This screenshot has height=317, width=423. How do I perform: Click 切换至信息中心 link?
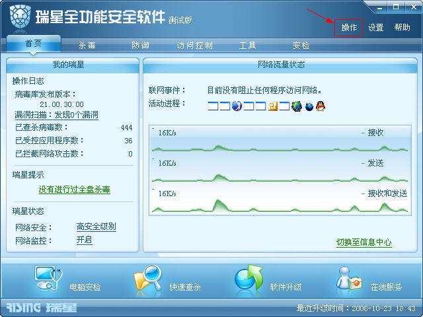[x=364, y=242]
